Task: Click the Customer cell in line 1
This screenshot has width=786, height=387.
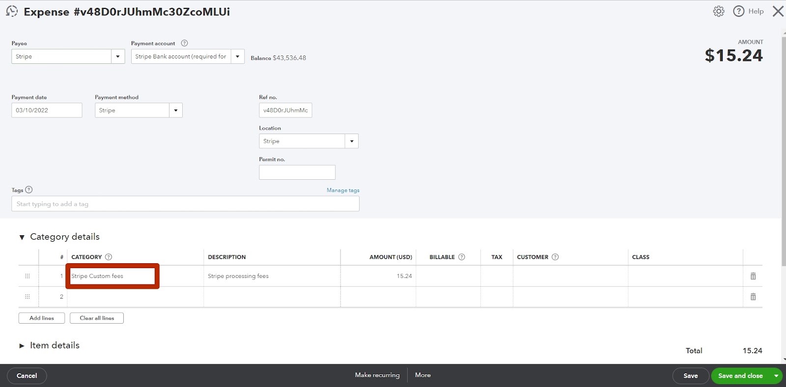Action: (x=570, y=276)
